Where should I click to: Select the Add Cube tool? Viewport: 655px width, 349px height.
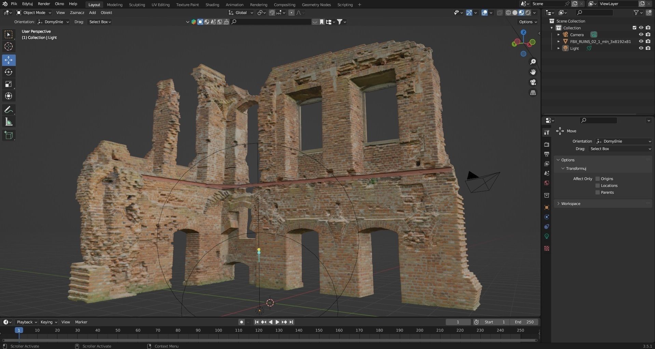tap(9, 135)
